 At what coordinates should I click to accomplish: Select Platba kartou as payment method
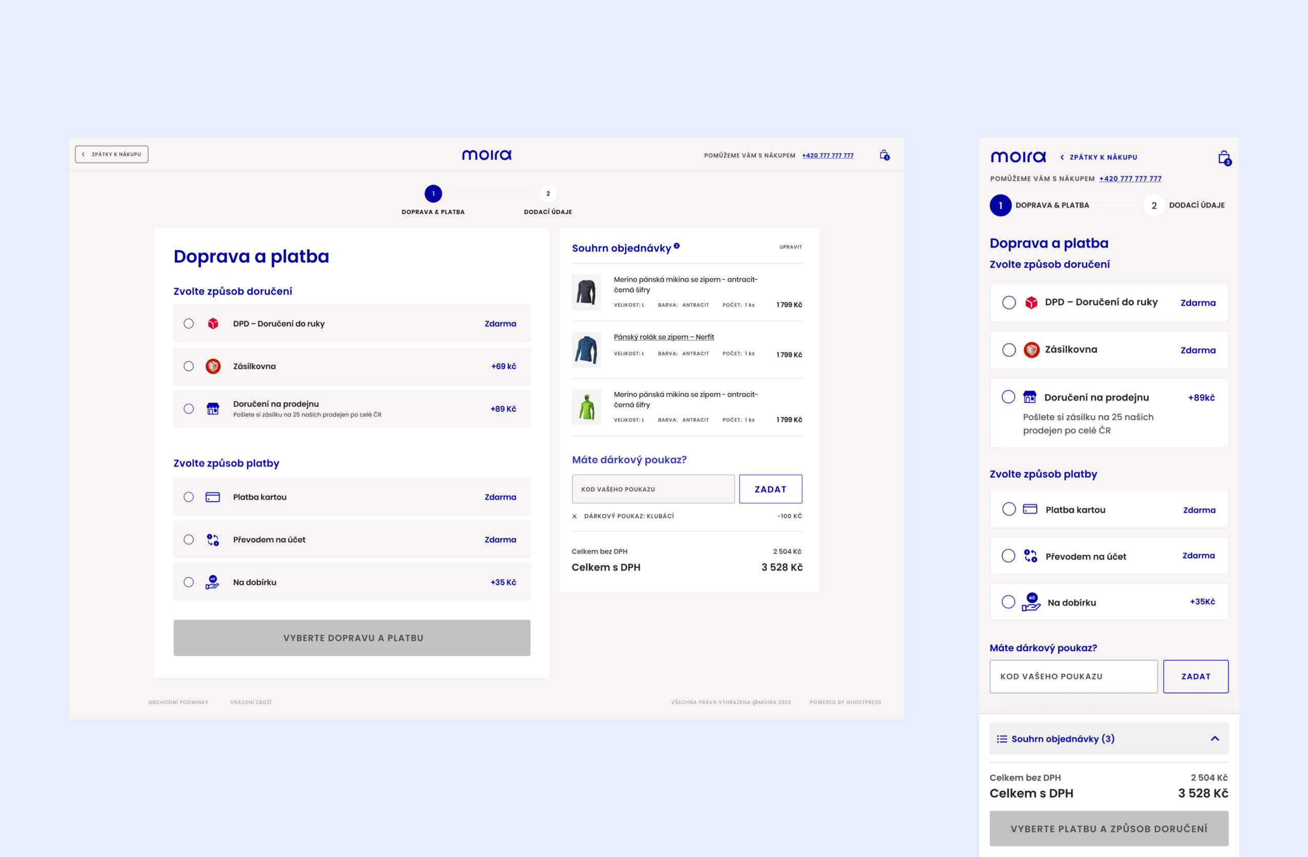pyautogui.click(x=189, y=497)
